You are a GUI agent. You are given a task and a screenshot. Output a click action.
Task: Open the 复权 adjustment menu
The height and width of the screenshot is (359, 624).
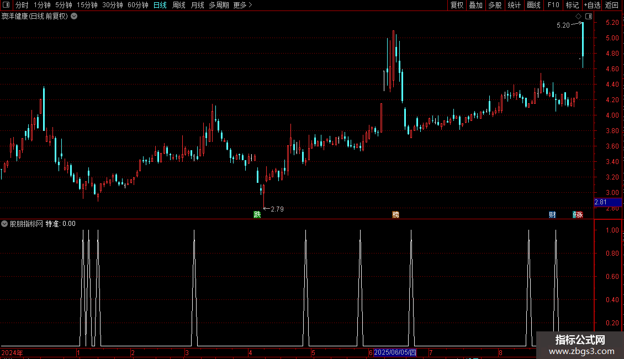click(x=457, y=5)
